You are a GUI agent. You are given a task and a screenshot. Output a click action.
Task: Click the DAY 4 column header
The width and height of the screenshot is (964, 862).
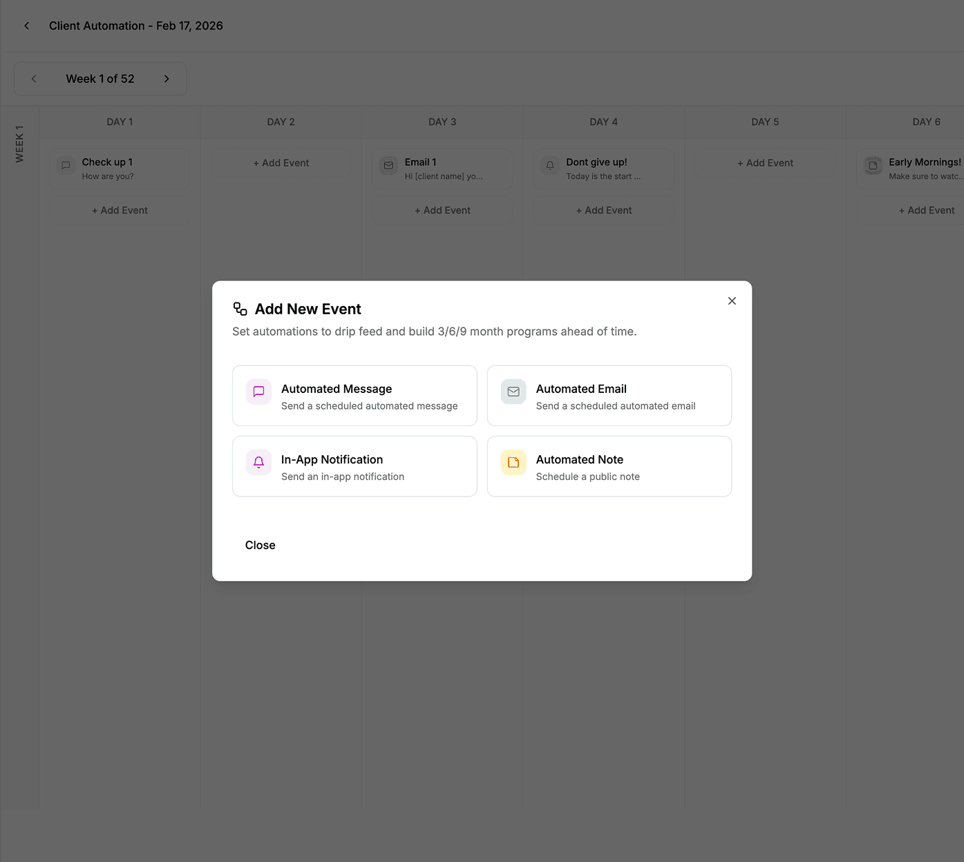pos(604,122)
